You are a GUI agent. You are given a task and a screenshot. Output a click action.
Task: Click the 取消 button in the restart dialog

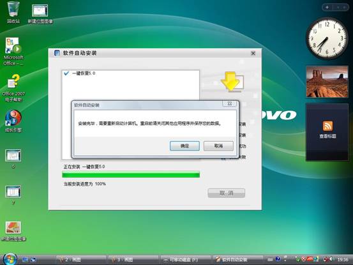pyautogui.click(x=218, y=146)
